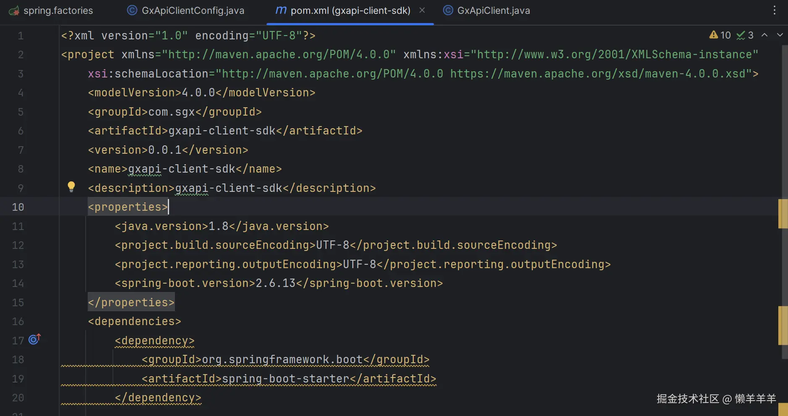The width and height of the screenshot is (788, 416).
Task: Close the pom.xml (gxapi-client-sdk) tab
Action: click(422, 10)
